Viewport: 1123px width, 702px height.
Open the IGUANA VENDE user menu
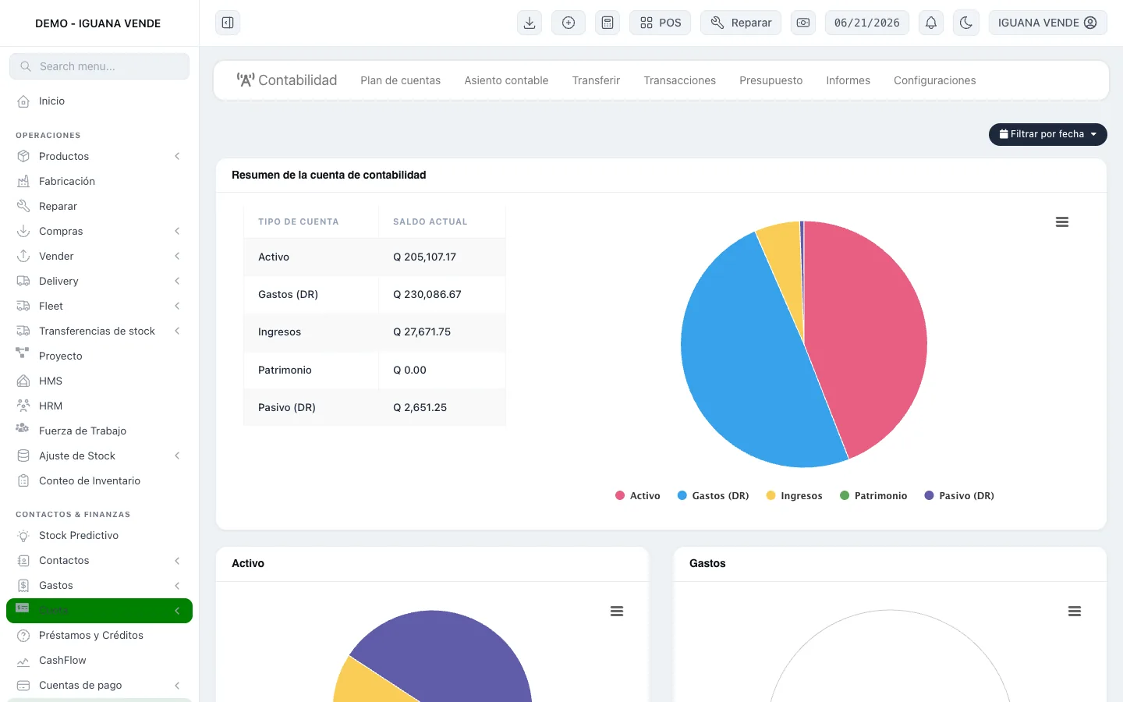1047,23
